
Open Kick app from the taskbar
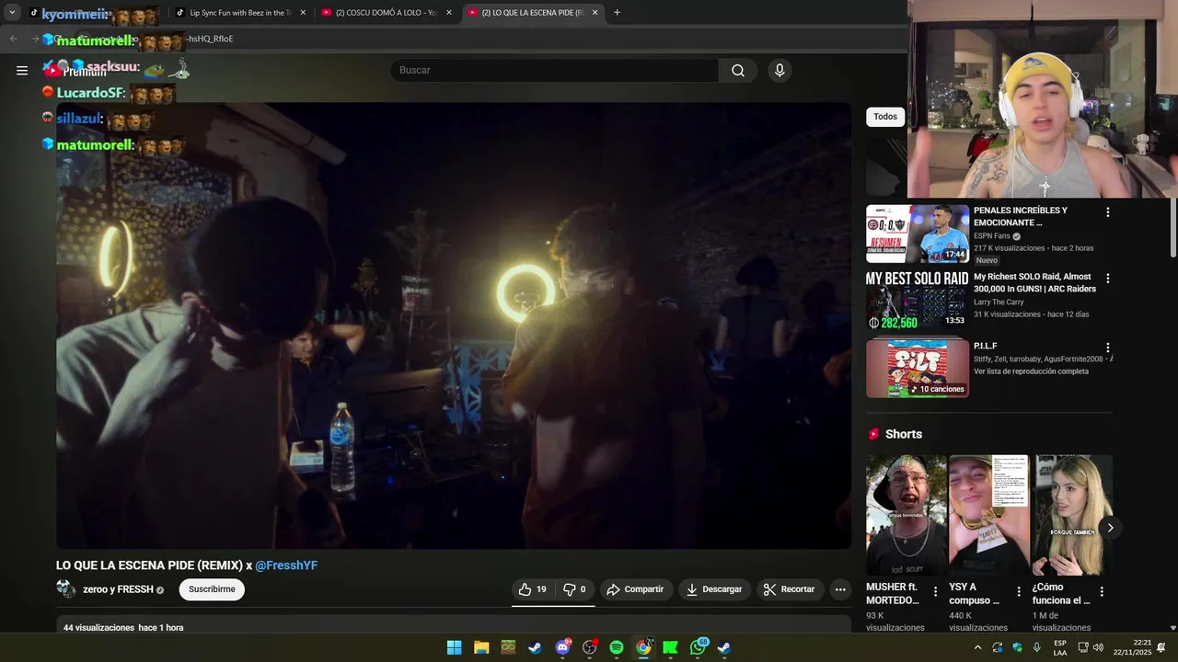[670, 647]
